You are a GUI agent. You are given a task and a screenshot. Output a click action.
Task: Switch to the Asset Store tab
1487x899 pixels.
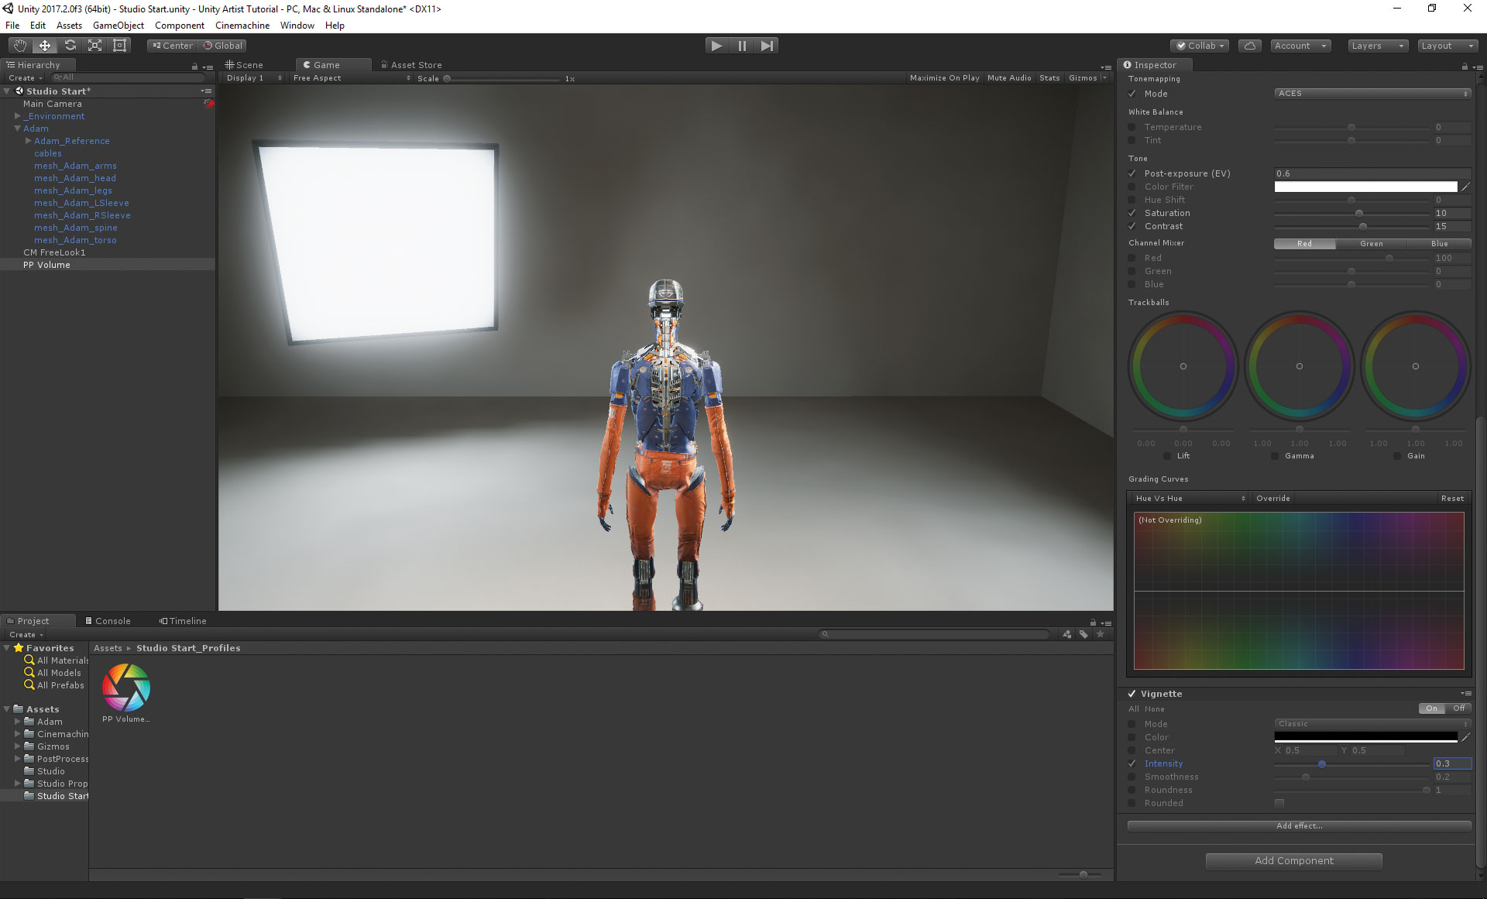[411, 65]
